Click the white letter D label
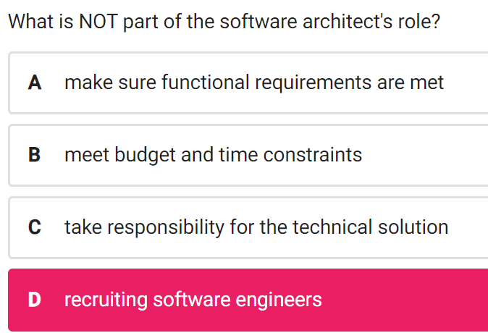The image size is (488, 333). (35, 300)
